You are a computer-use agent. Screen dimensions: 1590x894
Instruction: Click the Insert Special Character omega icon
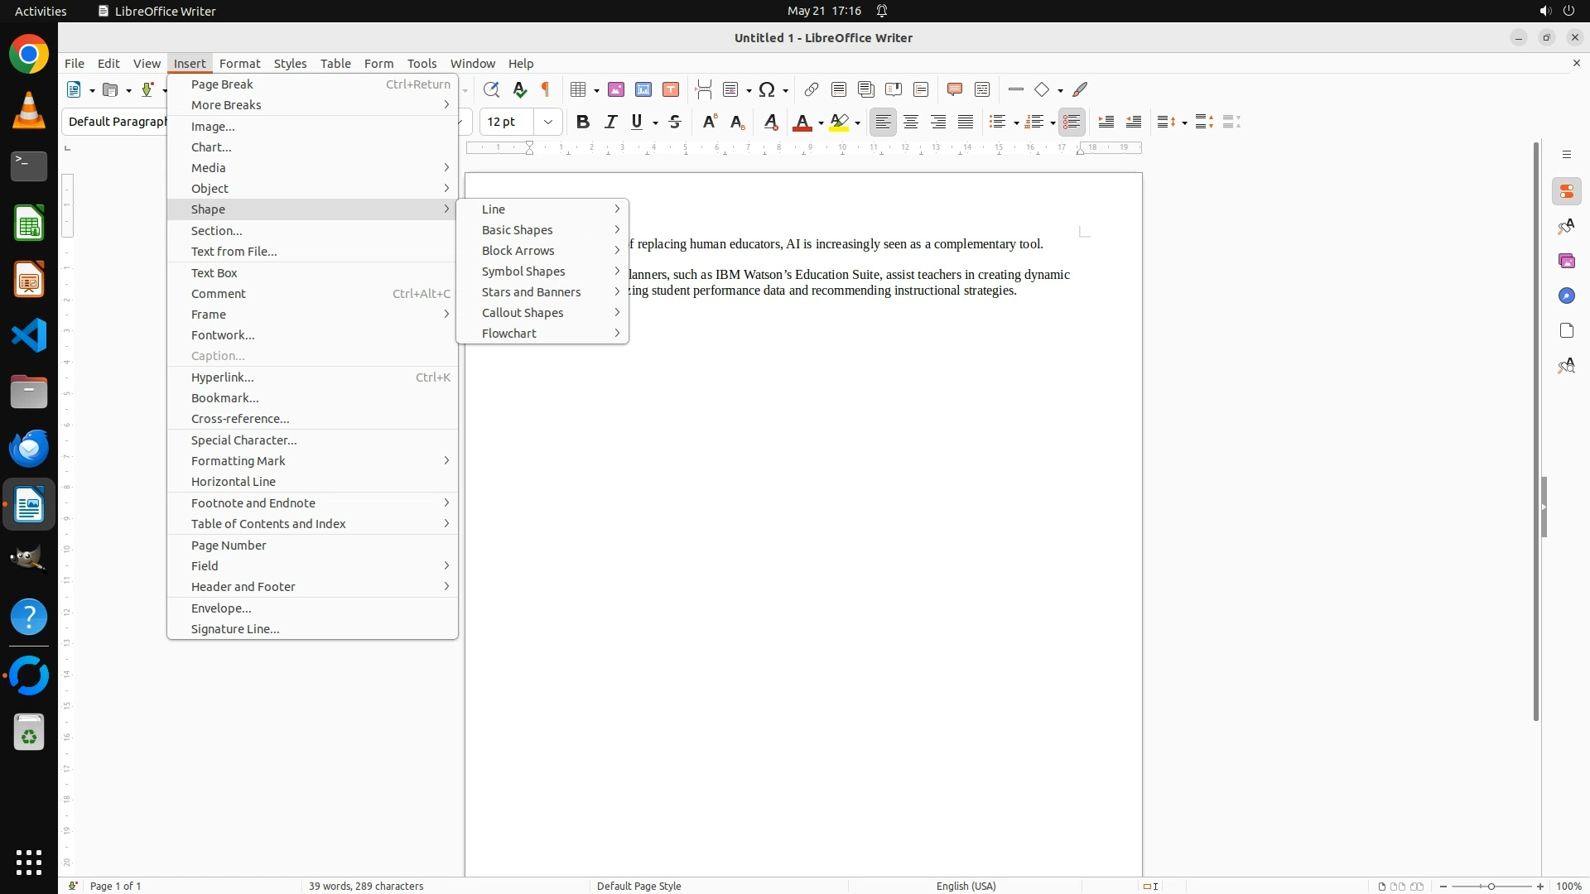pyautogui.click(x=767, y=89)
